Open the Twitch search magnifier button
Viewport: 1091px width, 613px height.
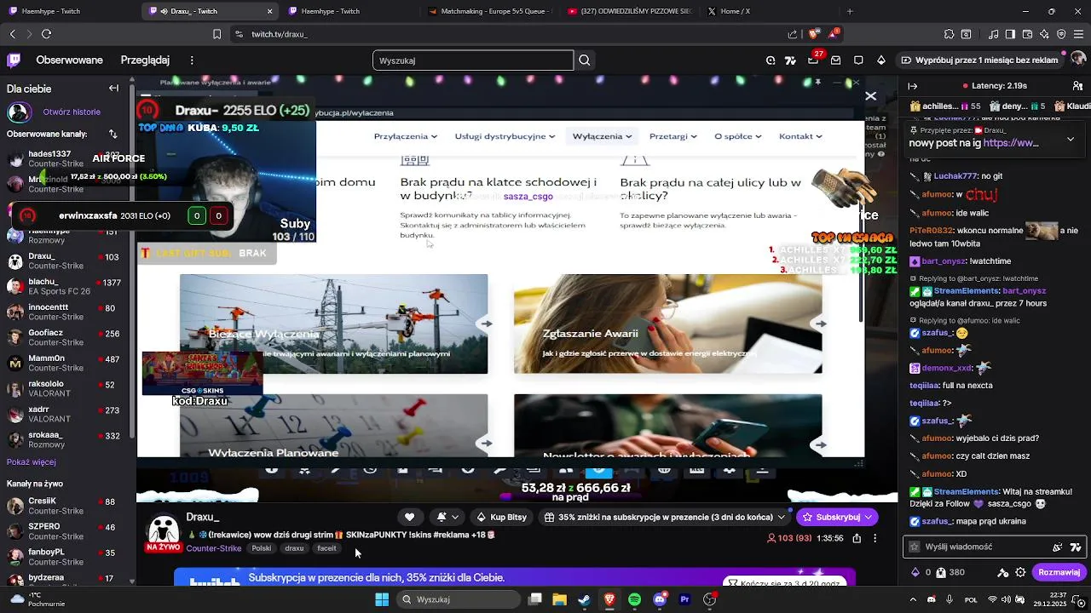[585, 60]
